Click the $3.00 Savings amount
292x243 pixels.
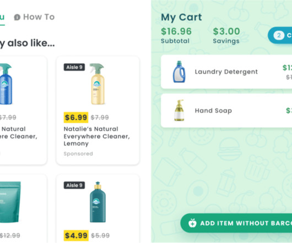[x=226, y=31]
